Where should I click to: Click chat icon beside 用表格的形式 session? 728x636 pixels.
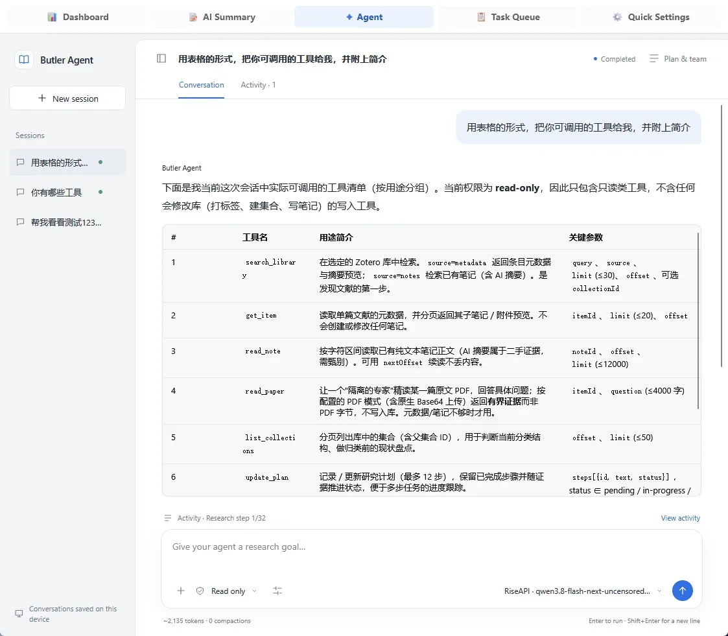(x=20, y=163)
